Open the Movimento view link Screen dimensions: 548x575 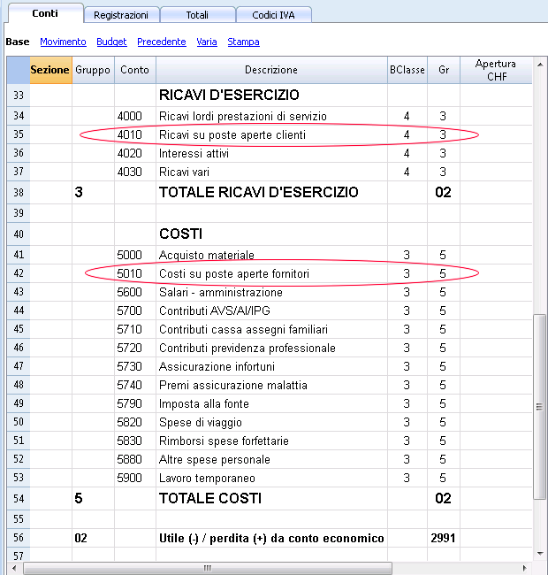[x=63, y=42]
